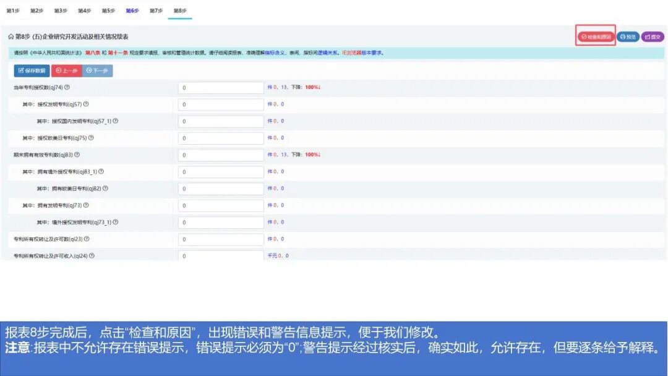The width and height of the screenshot is (668, 376).
Task: Open help for 拥有发明专利(qj73)
Action: pos(86,204)
